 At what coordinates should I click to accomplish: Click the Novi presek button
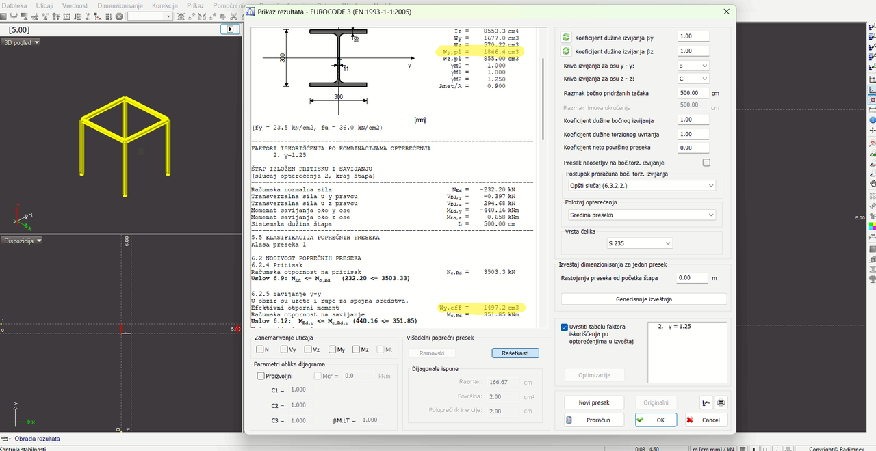(x=594, y=402)
